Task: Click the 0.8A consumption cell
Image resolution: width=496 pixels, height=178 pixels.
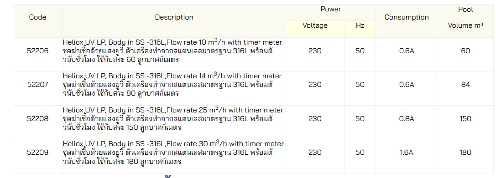Action: pyautogui.click(x=407, y=119)
